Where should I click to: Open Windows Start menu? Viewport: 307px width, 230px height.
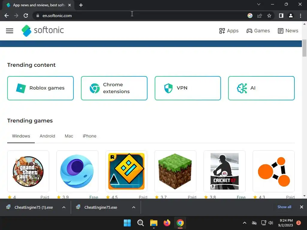127,223
